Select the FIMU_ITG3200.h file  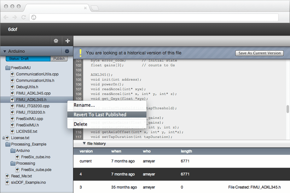click(x=31, y=112)
